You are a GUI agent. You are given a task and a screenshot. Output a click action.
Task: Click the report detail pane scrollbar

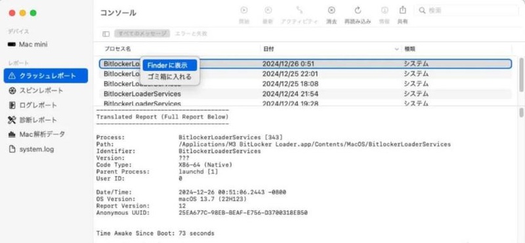tap(521, 113)
